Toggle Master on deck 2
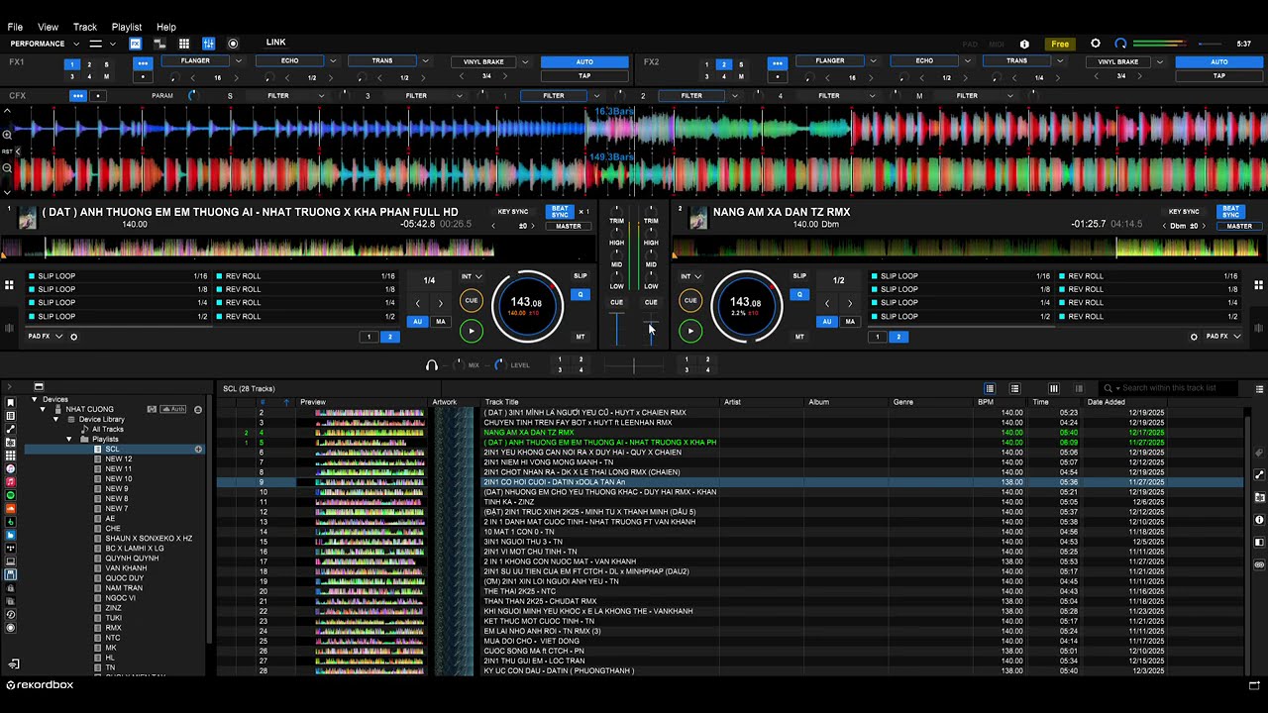The width and height of the screenshot is (1268, 713). pos(1239,226)
